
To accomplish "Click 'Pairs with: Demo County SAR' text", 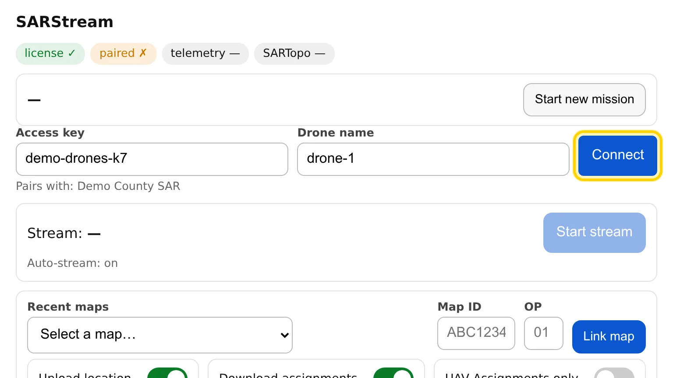I will click(98, 186).
